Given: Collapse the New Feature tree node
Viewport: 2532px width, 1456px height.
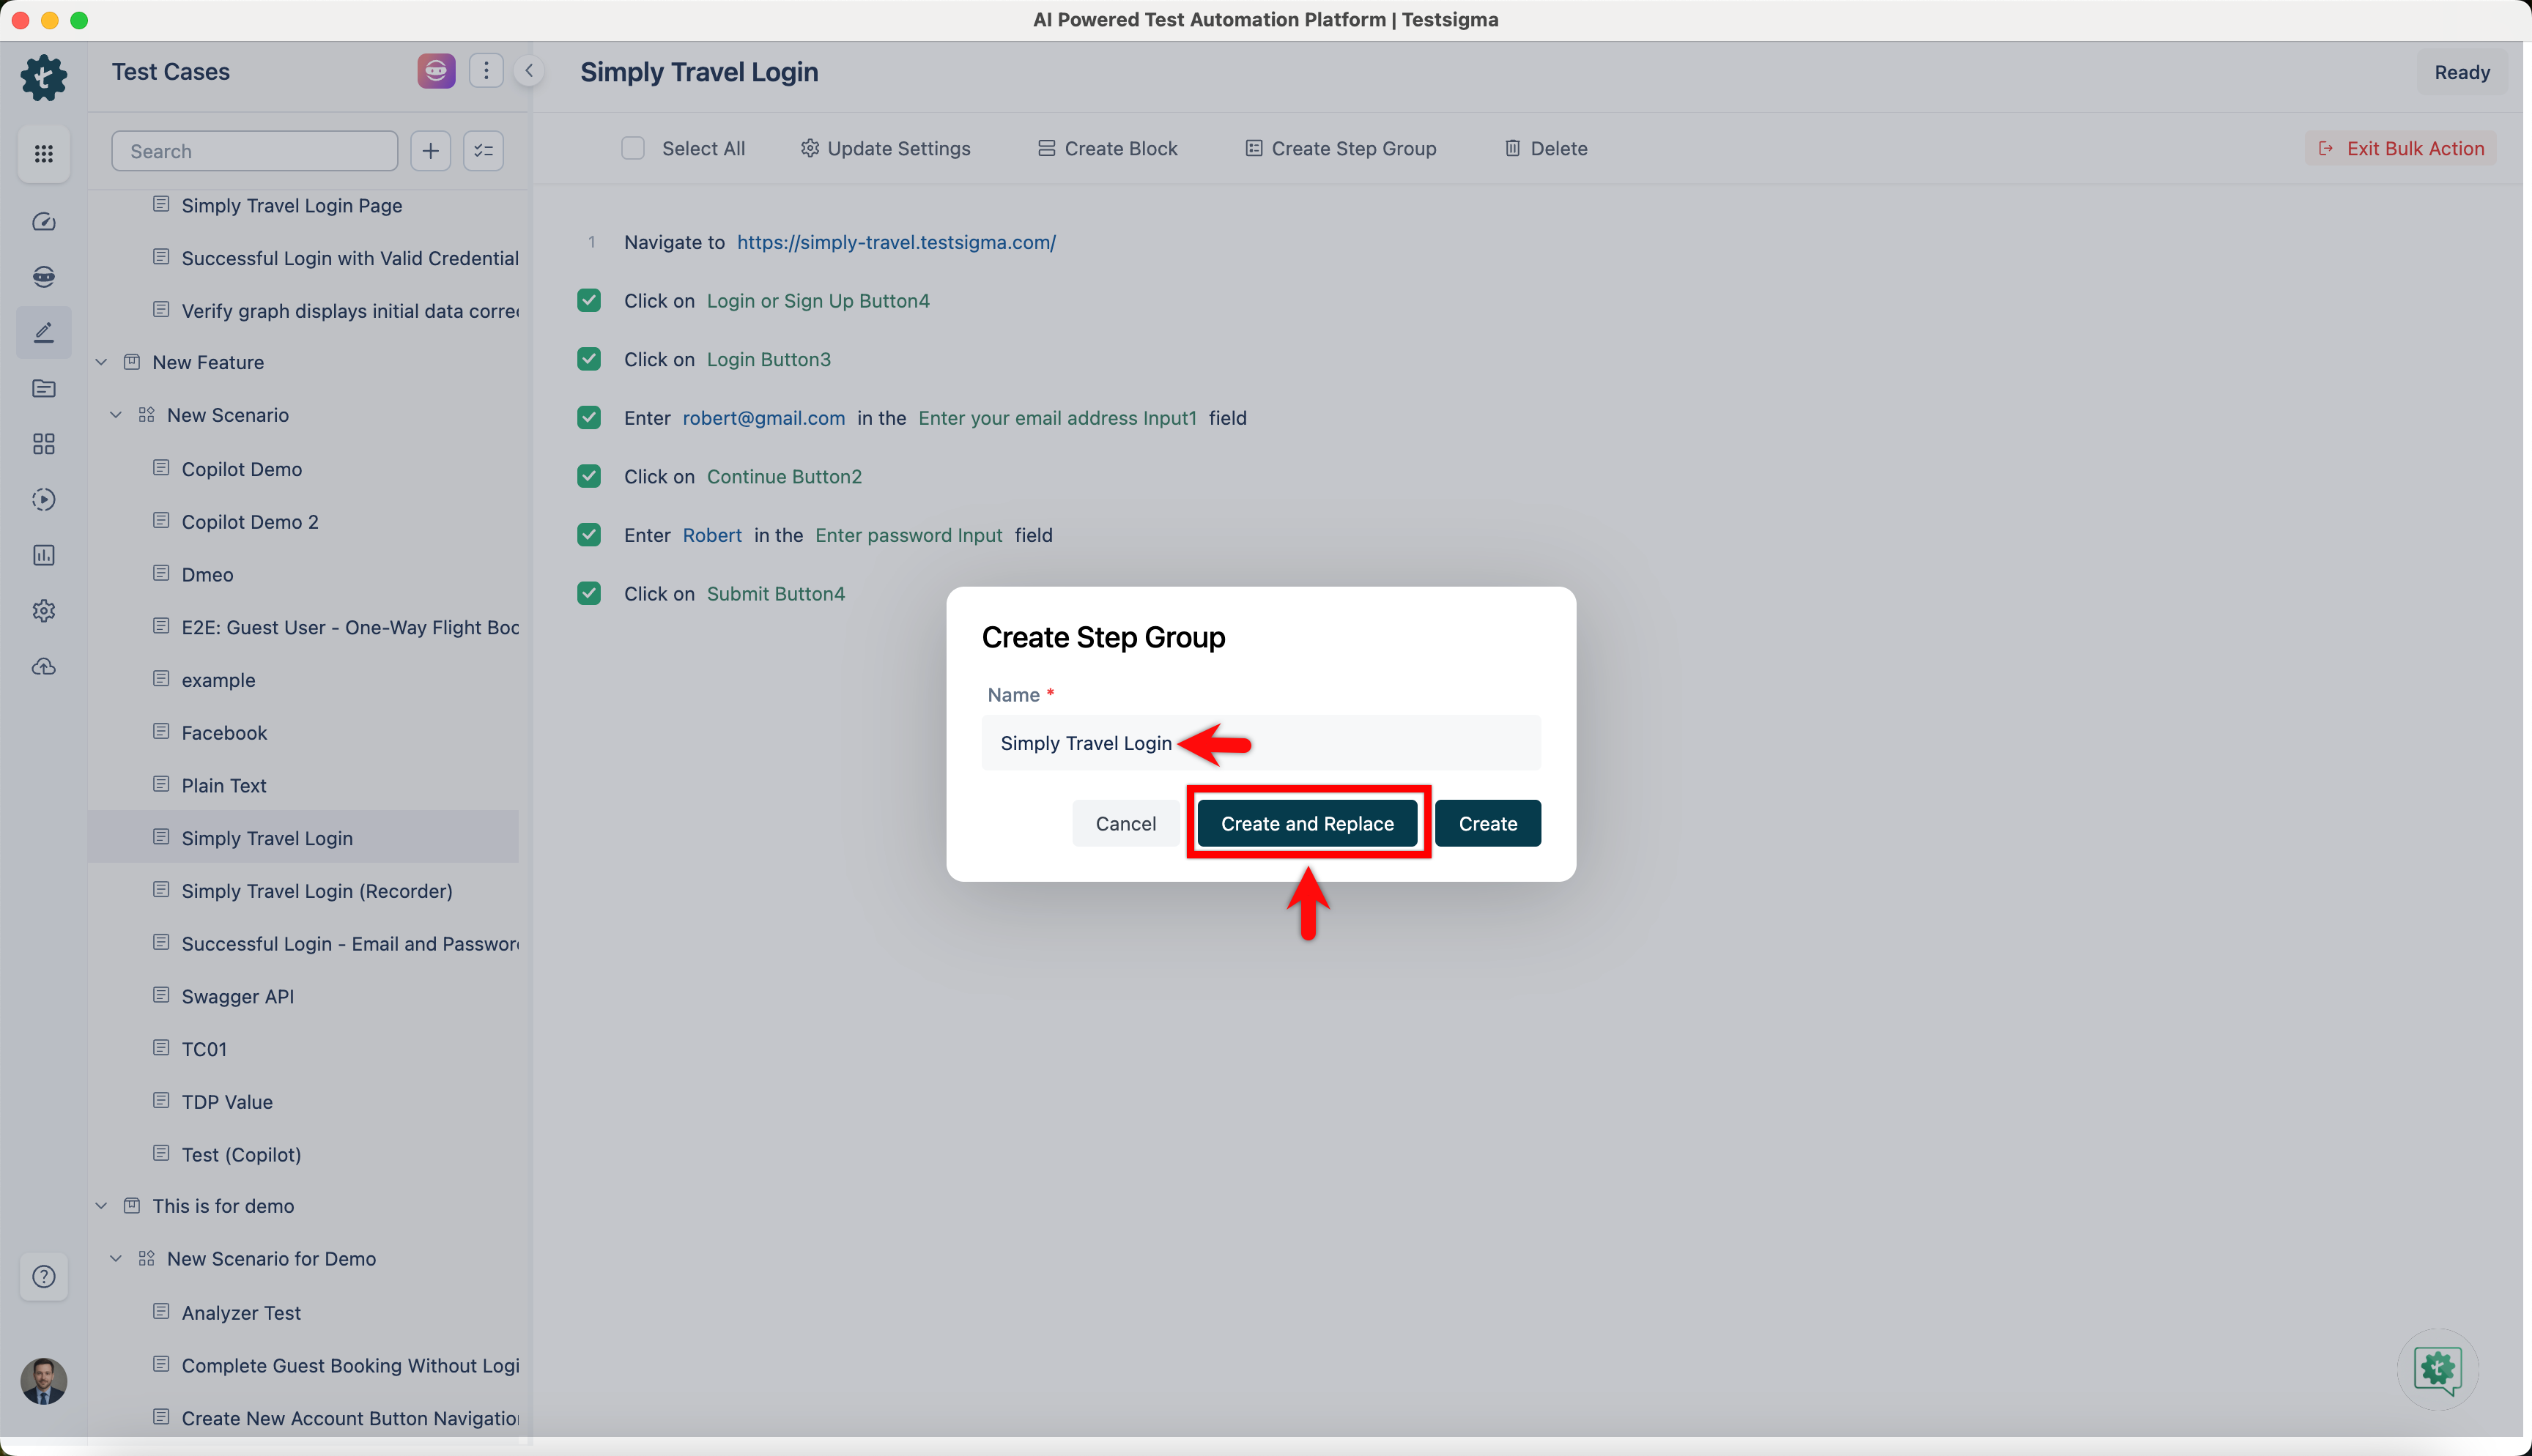Looking at the screenshot, I should point(101,362).
